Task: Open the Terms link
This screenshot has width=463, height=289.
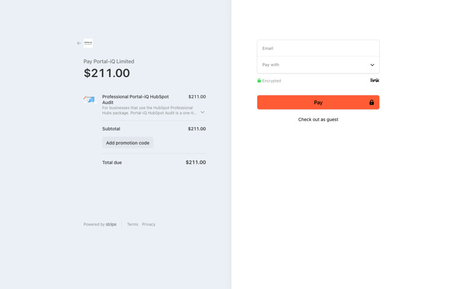Action: (x=133, y=225)
